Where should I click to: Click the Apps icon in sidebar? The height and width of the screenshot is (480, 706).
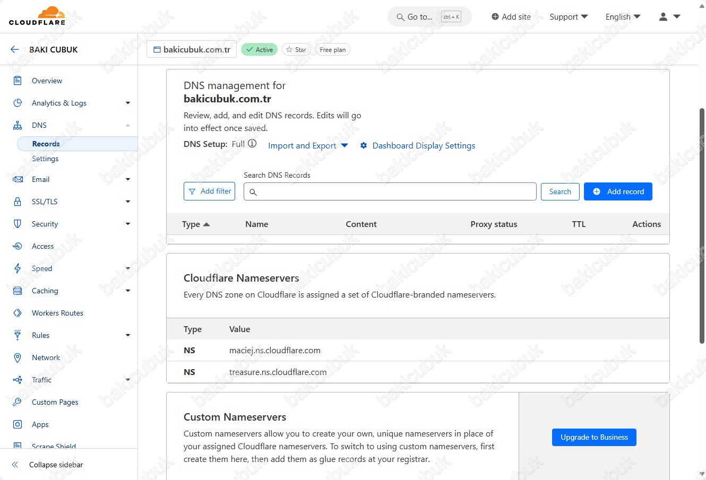pos(18,424)
